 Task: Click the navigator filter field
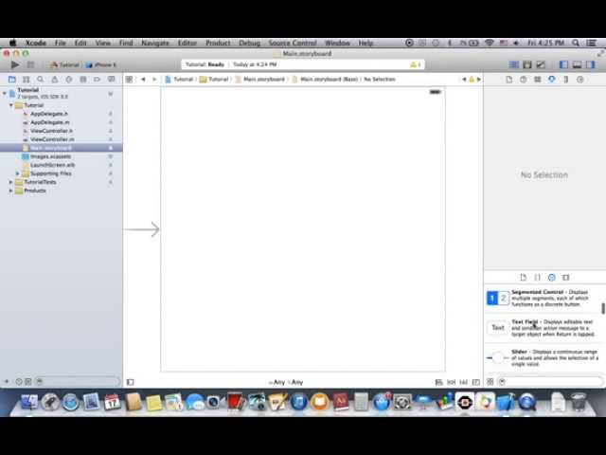tap(78, 382)
